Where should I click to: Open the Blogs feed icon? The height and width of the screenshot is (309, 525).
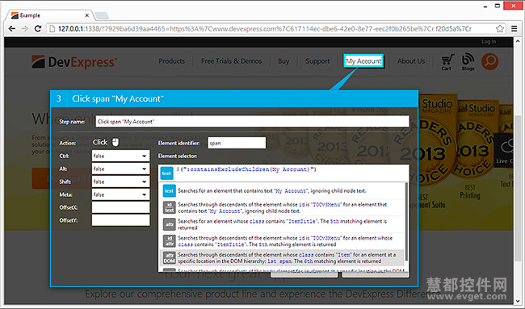click(468, 62)
